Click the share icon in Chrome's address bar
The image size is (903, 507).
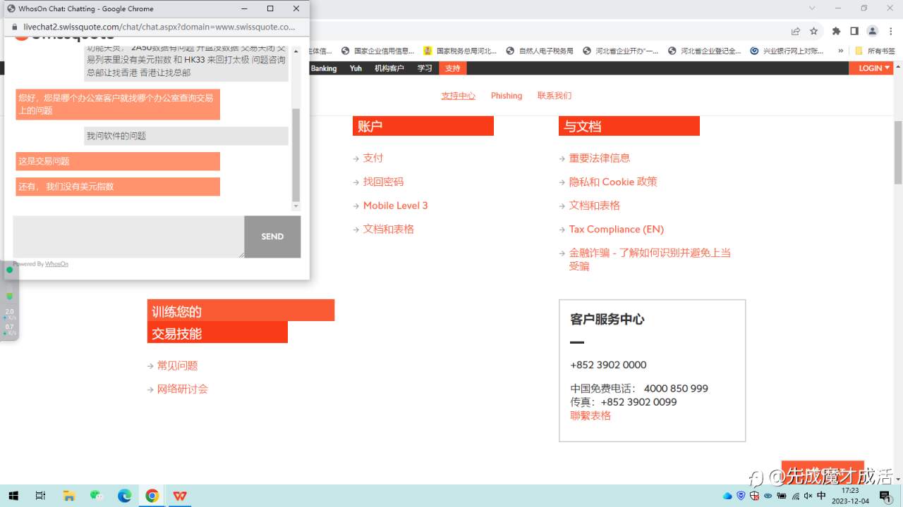tap(796, 31)
